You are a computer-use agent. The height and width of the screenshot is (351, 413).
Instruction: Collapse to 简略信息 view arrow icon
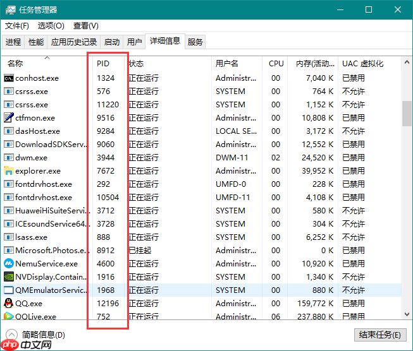11,335
